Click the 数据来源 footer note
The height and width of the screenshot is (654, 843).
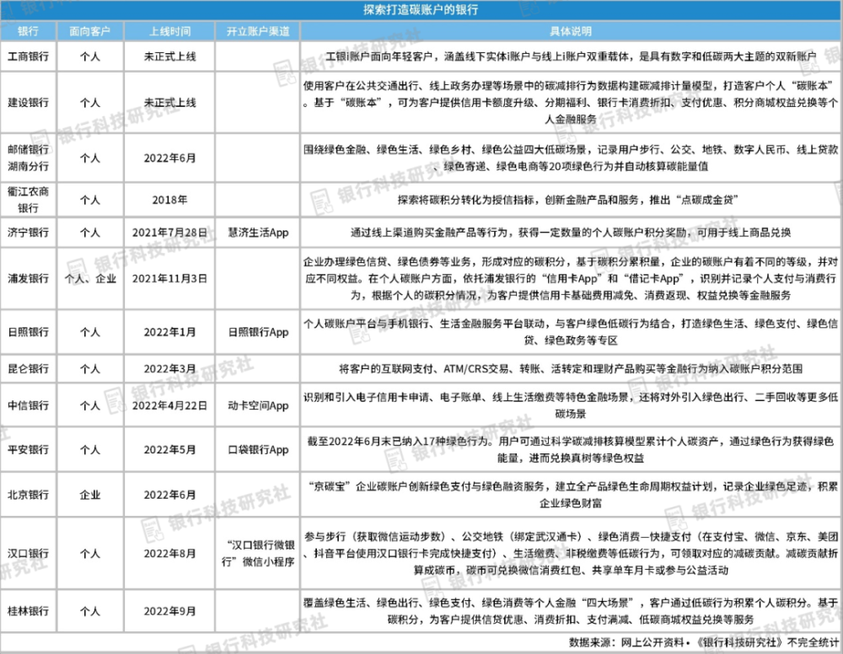click(x=703, y=641)
